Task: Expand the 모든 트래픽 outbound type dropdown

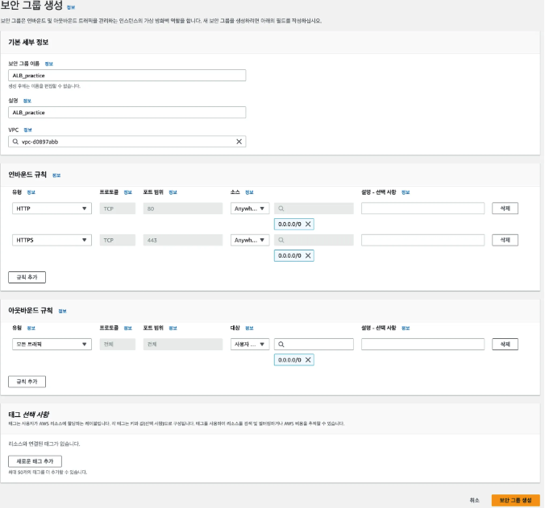Action: 52,345
